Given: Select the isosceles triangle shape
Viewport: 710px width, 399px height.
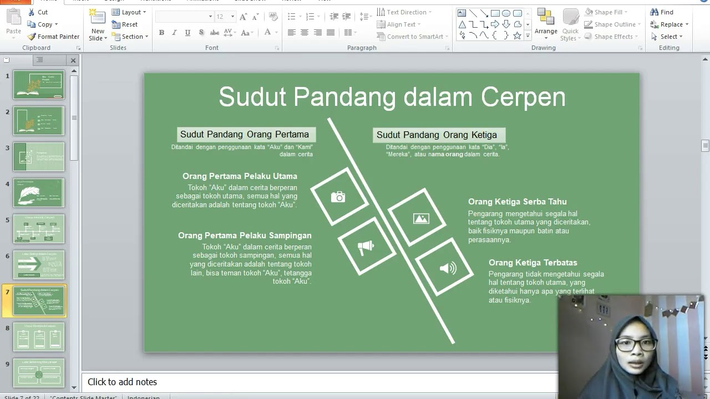Looking at the screenshot, I should coord(461,24).
